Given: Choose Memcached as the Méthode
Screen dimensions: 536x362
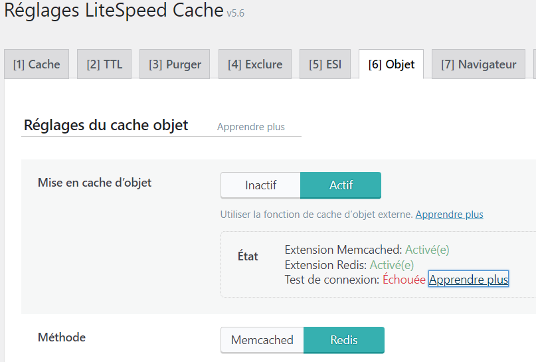Looking at the screenshot, I should [262, 340].
